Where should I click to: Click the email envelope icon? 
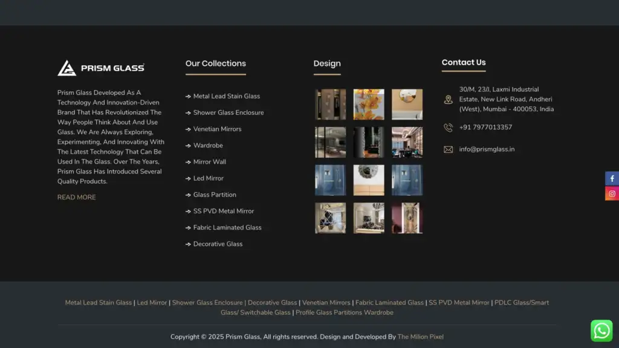click(x=448, y=149)
